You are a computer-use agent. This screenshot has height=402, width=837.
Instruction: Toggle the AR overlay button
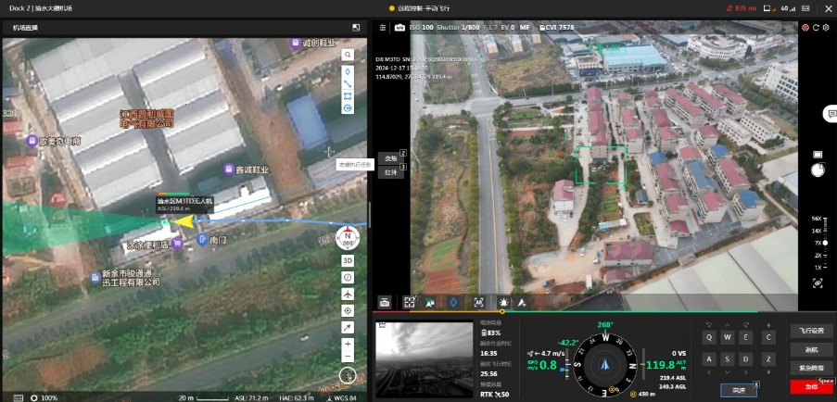(x=479, y=302)
